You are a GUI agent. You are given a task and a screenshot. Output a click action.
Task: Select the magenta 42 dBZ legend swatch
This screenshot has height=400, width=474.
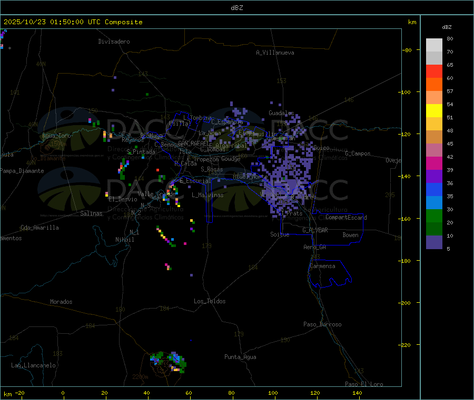click(x=434, y=163)
